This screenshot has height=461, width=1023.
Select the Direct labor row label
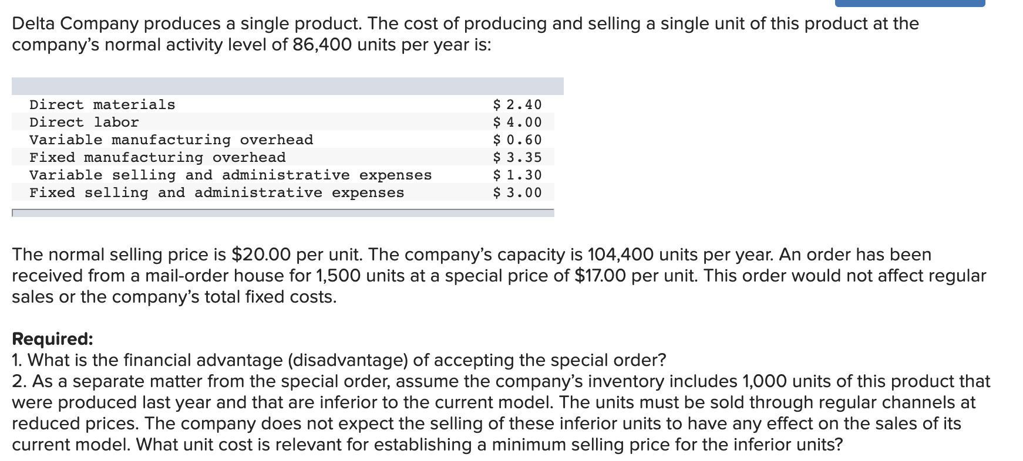pyautogui.click(x=84, y=123)
